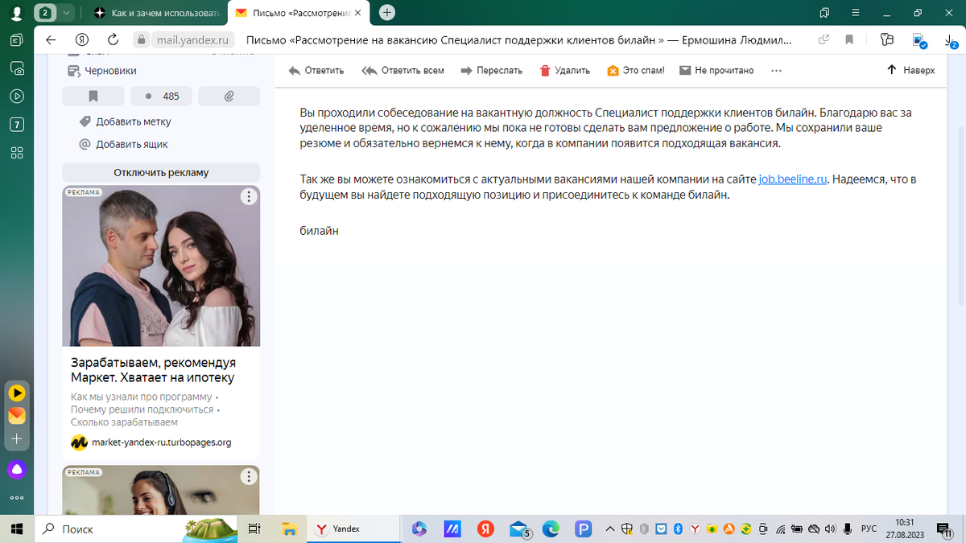Reload the page
This screenshot has width=966, height=543.
click(x=113, y=39)
